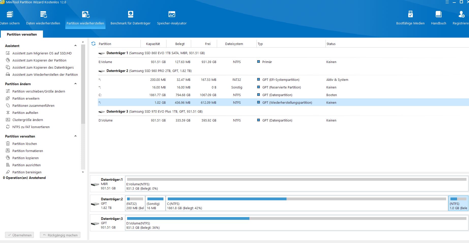Viewport: 469px width, 243px height.
Task: Click the Partition löschen trash icon
Action: click(x=8, y=144)
